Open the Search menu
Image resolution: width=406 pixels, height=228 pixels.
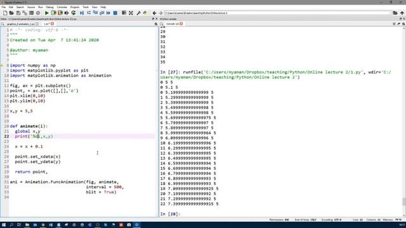point(20,7)
